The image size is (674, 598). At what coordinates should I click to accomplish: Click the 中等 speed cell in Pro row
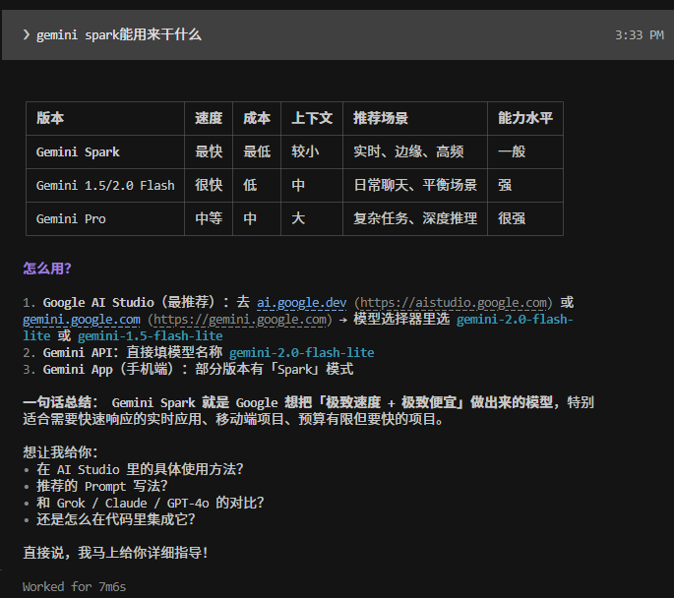pos(209,218)
